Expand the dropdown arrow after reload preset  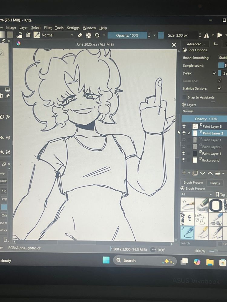click(x=104, y=35)
